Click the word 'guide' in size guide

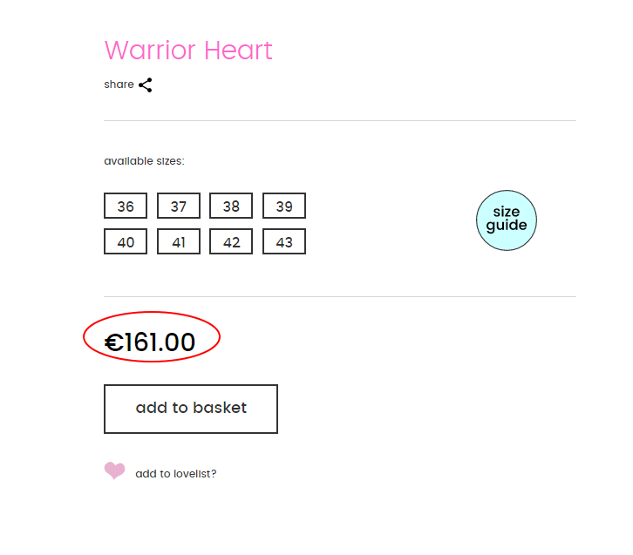coord(507,226)
